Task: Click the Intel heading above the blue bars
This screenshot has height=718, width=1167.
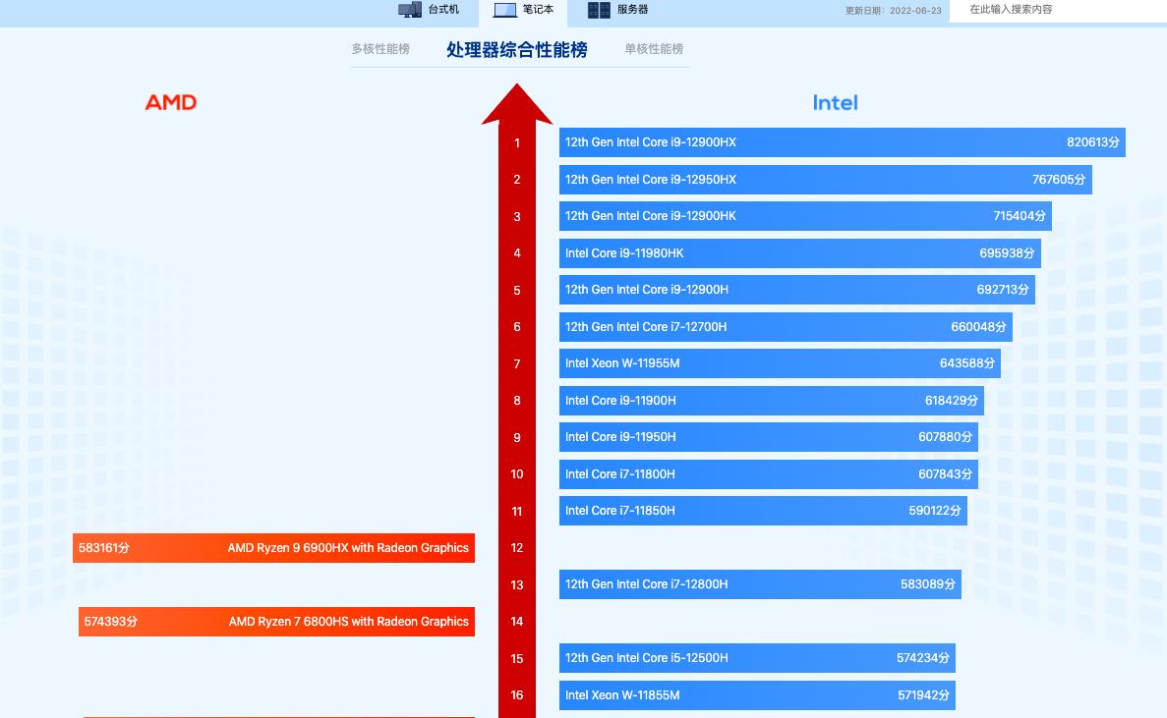Action: [835, 101]
